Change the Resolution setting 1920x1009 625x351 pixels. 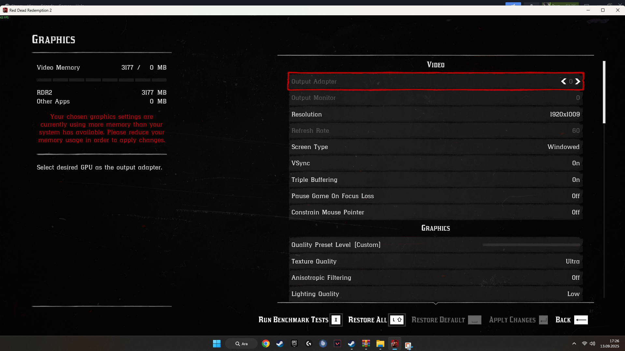[435, 114]
